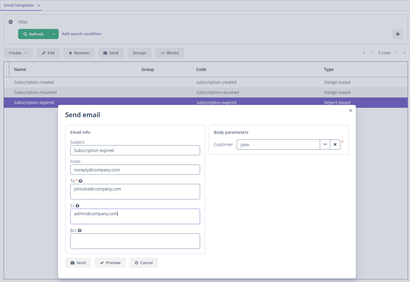410x282 pixels.
Task: Click into the Bcc input field
Action: point(135,241)
